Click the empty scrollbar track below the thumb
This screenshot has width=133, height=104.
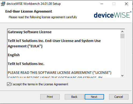(x=122, y=56)
